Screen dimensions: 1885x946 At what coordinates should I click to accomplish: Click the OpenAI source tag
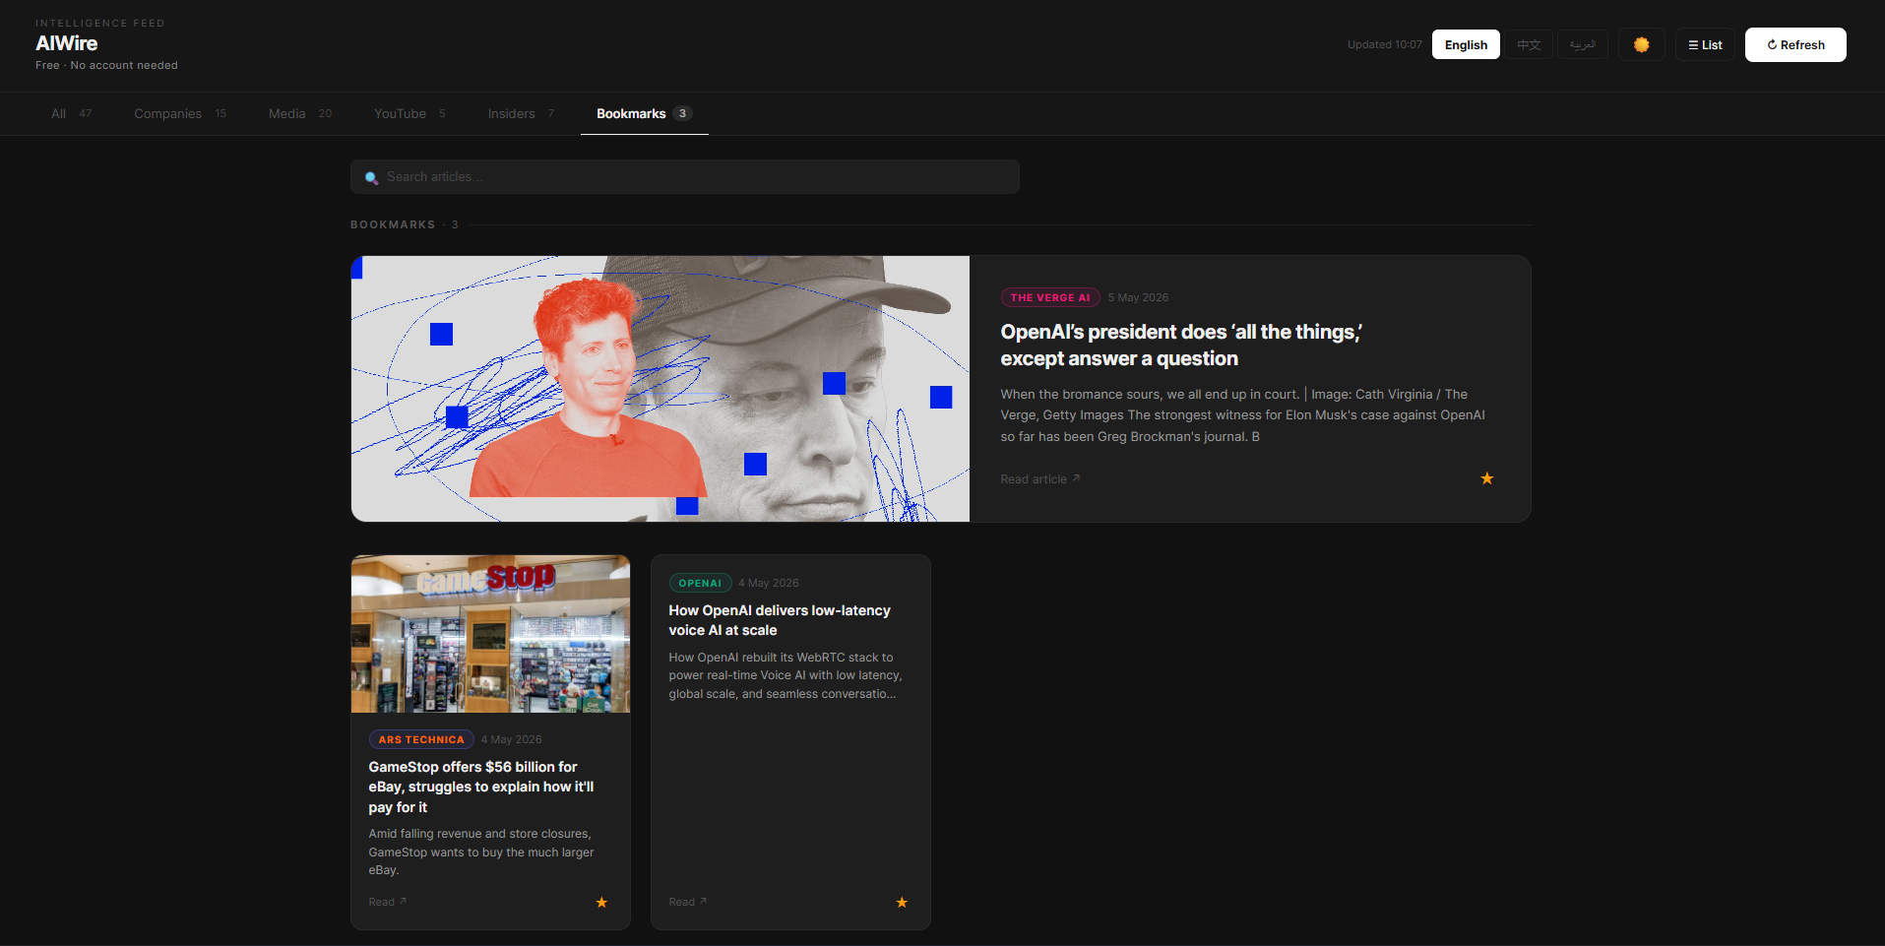tap(700, 583)
